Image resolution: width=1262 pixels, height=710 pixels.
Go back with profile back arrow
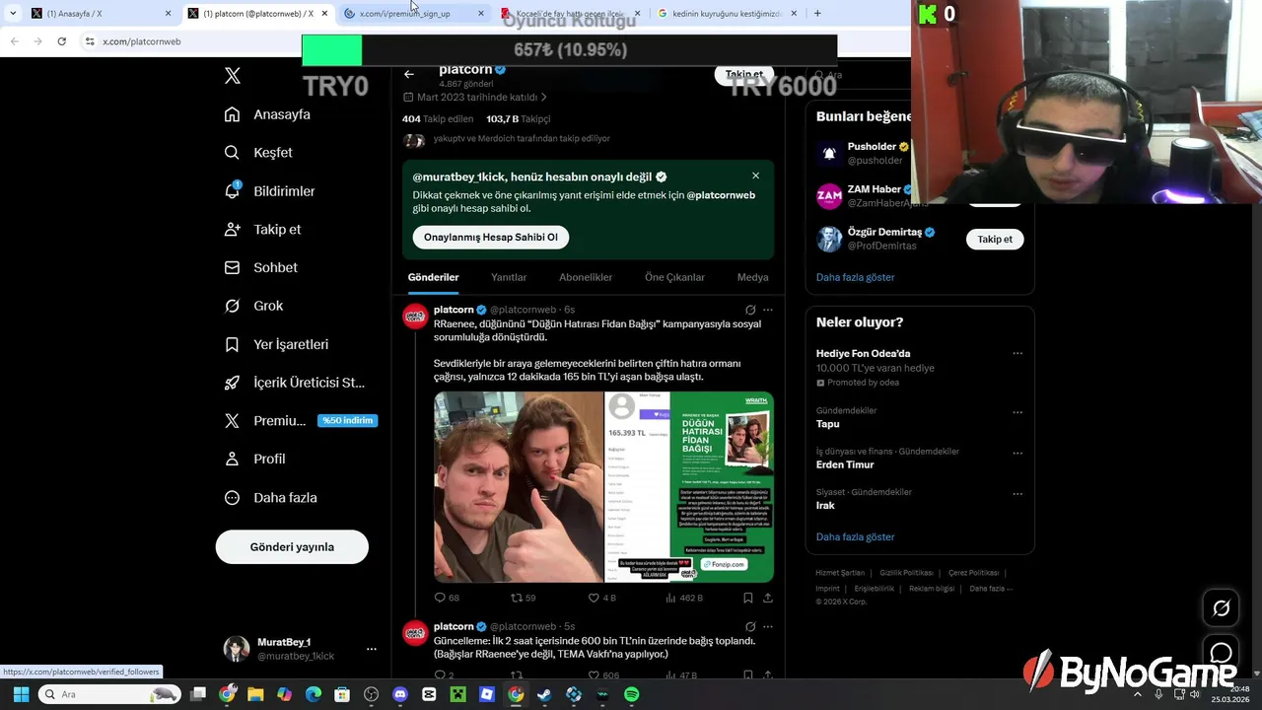pos(409,74)
